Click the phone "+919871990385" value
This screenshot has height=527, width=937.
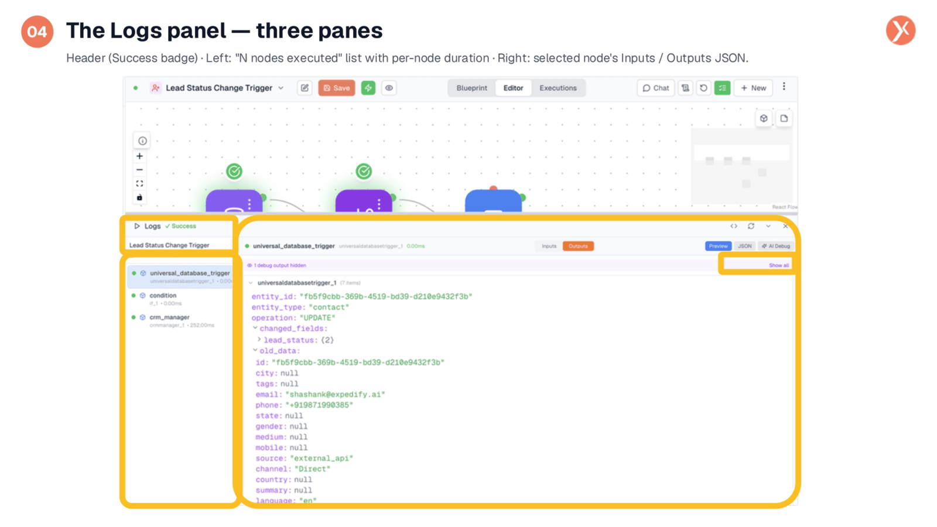(x=319, y=405)
